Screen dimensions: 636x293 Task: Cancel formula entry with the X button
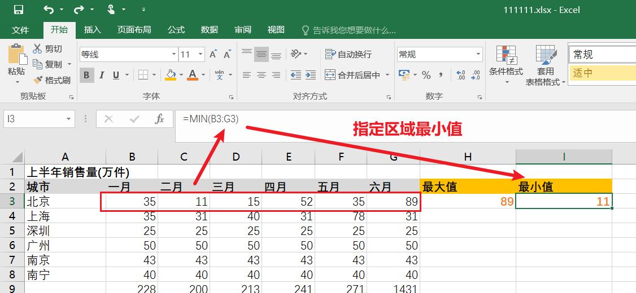[108, 119]
